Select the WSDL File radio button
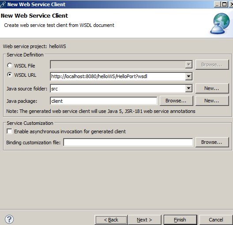Screen dimensions: 233x225 point(10,65)
